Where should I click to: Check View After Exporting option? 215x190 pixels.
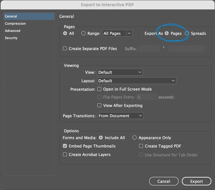click(99, 105)
